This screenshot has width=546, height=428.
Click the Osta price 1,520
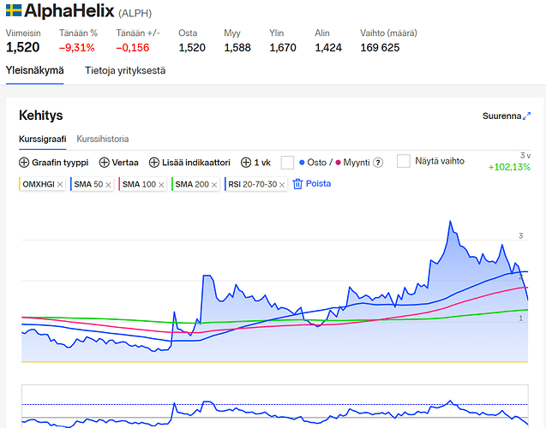coord(192,48)
